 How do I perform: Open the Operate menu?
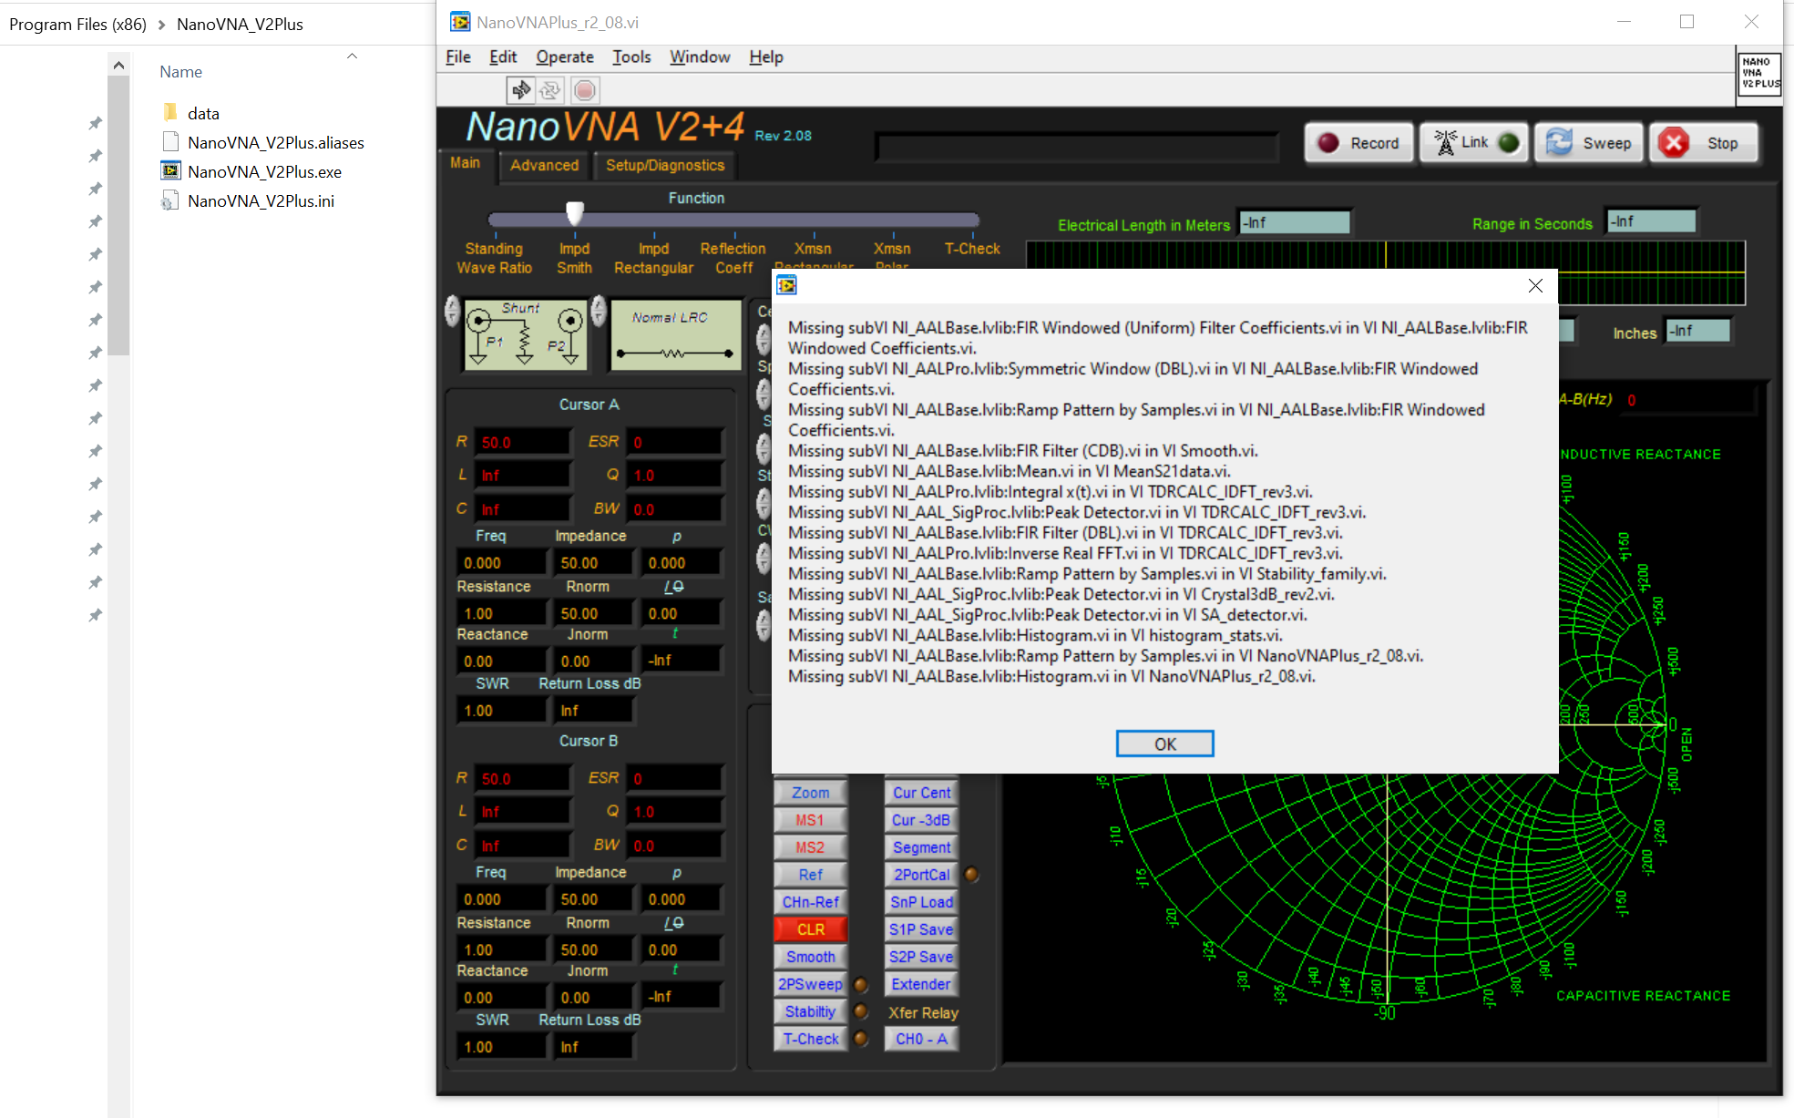click(x=565, y=56)
